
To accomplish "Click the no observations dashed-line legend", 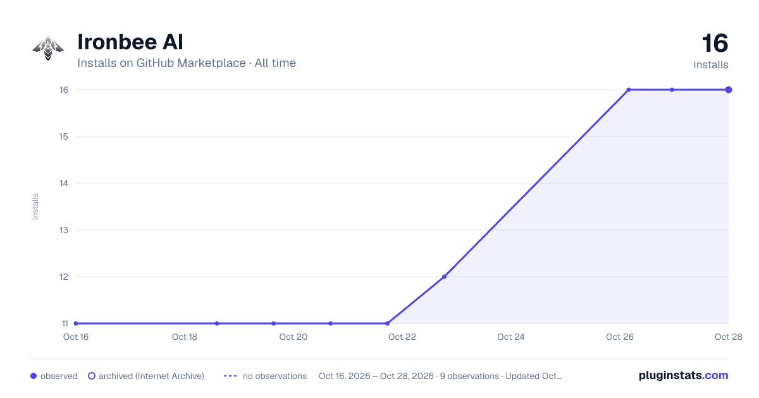I will pyautogui.click(x=230, y=376).
